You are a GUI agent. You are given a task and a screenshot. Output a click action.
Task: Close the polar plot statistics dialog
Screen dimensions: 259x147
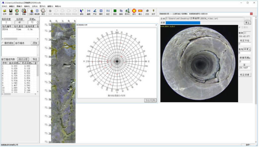[156, 25]
